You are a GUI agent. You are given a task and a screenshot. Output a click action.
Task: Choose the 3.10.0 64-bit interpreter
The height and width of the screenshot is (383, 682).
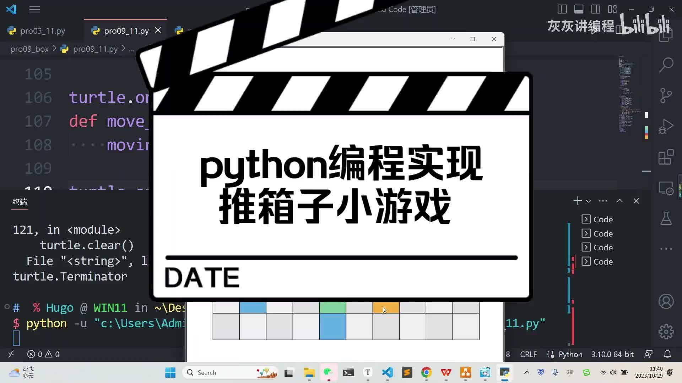point(612,354)
